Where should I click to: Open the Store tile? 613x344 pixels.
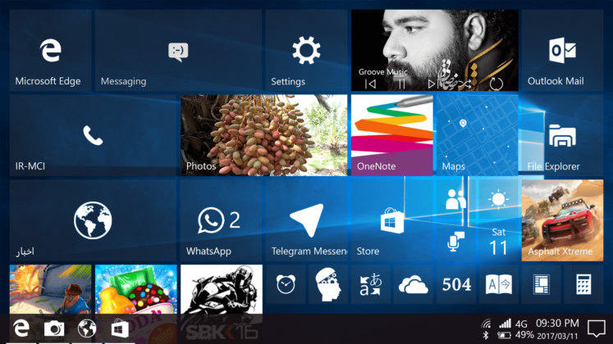point(391,220)
